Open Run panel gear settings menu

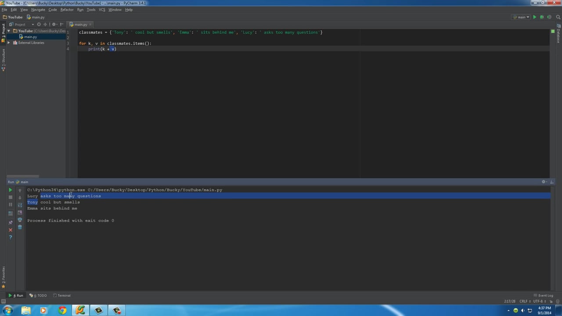point(544,182)
